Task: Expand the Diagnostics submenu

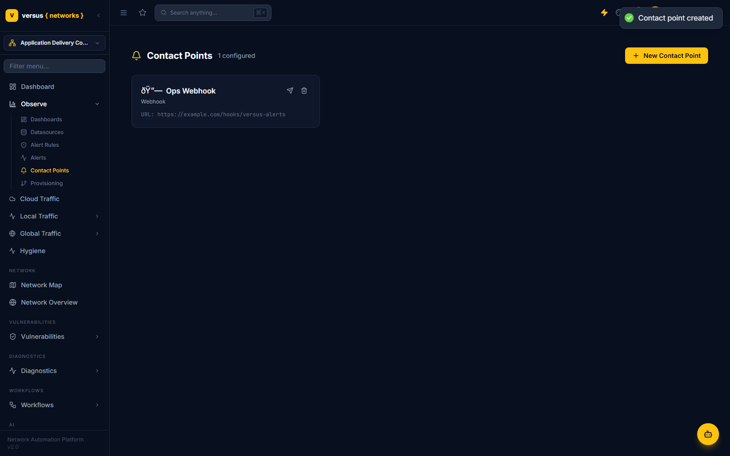Action: coord(97,371)
